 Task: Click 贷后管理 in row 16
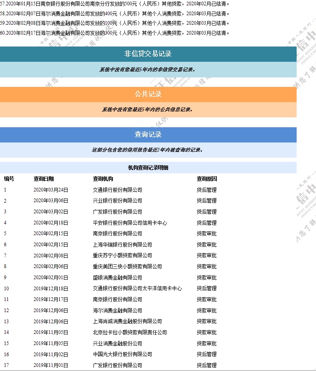point(207,355)
